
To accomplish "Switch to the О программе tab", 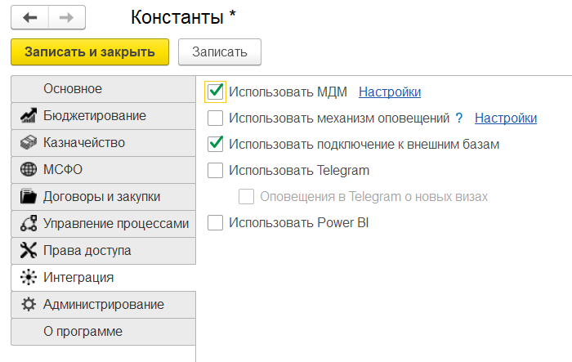I will (83, 332).
